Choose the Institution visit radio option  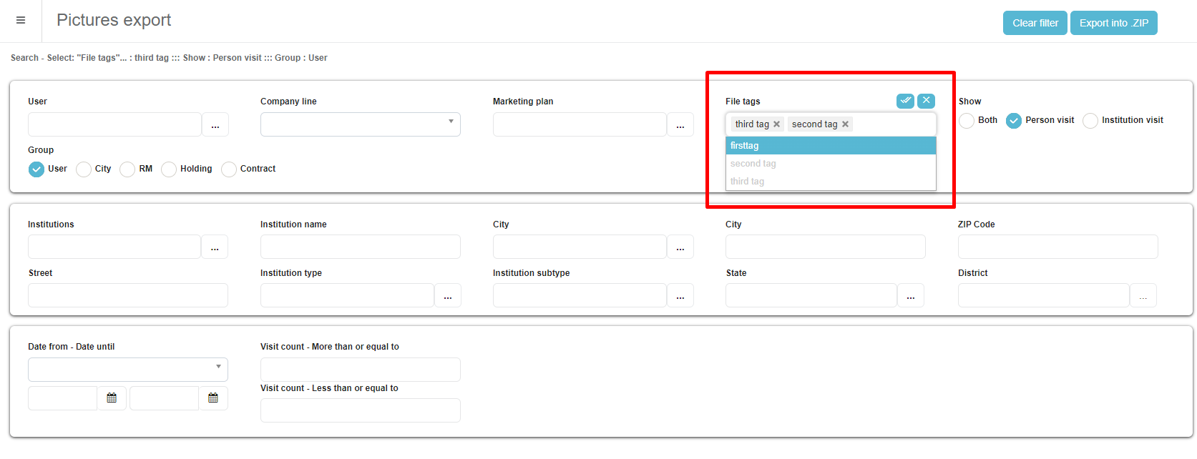click(1090, 121)
